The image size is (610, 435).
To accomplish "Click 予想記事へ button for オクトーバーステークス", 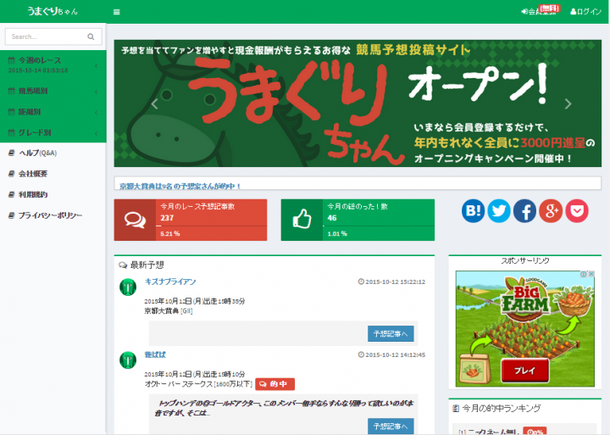I will pyautogui.click(x=391, y=426).
